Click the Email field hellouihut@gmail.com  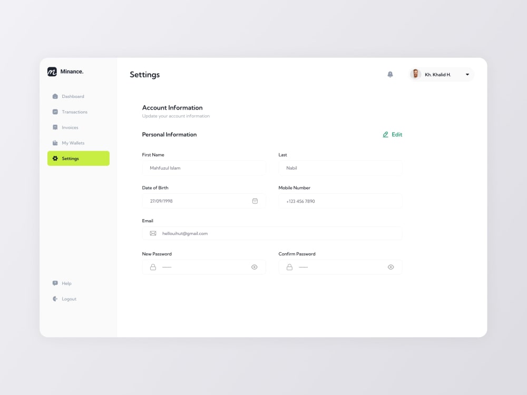point(272,233)
